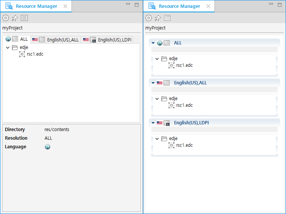Select rsc1.edc under English(US),LDPI section
Screen dimensions: 286x214
tap(184, 145)
